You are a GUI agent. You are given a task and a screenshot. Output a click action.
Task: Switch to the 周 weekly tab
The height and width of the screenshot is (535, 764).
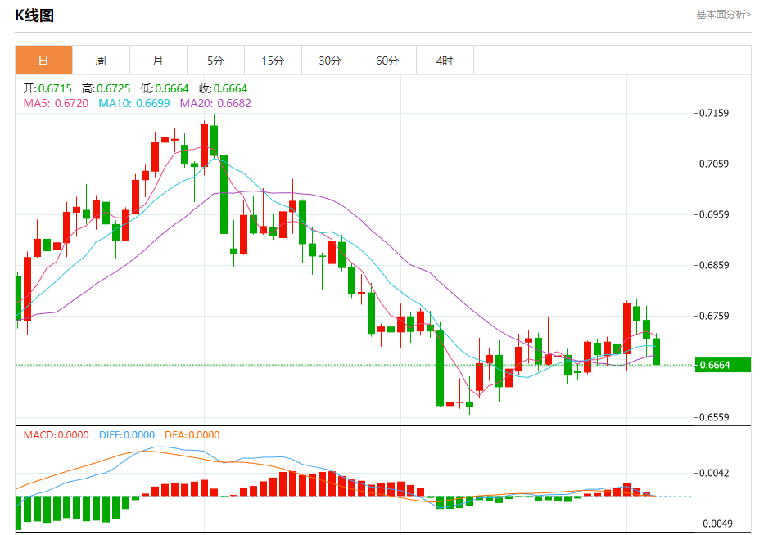[101, 61]
